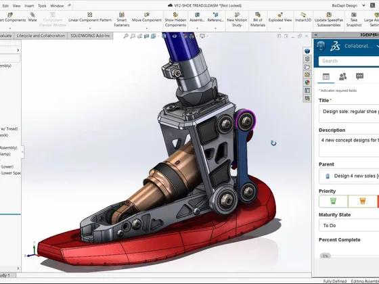
Task: Click the Title input field
Action: click(349, 114)
